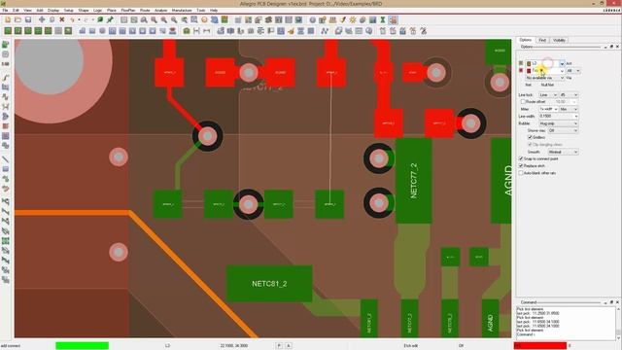Switch to the Visibility tab
The width and height of the screenshot is (622, 350).
point(559,40)
